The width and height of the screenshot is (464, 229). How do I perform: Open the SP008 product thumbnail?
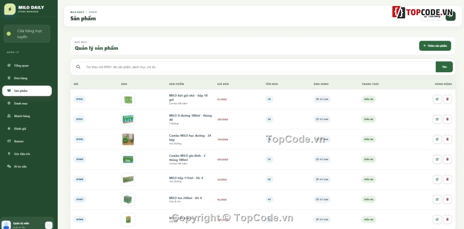(128, 179)
